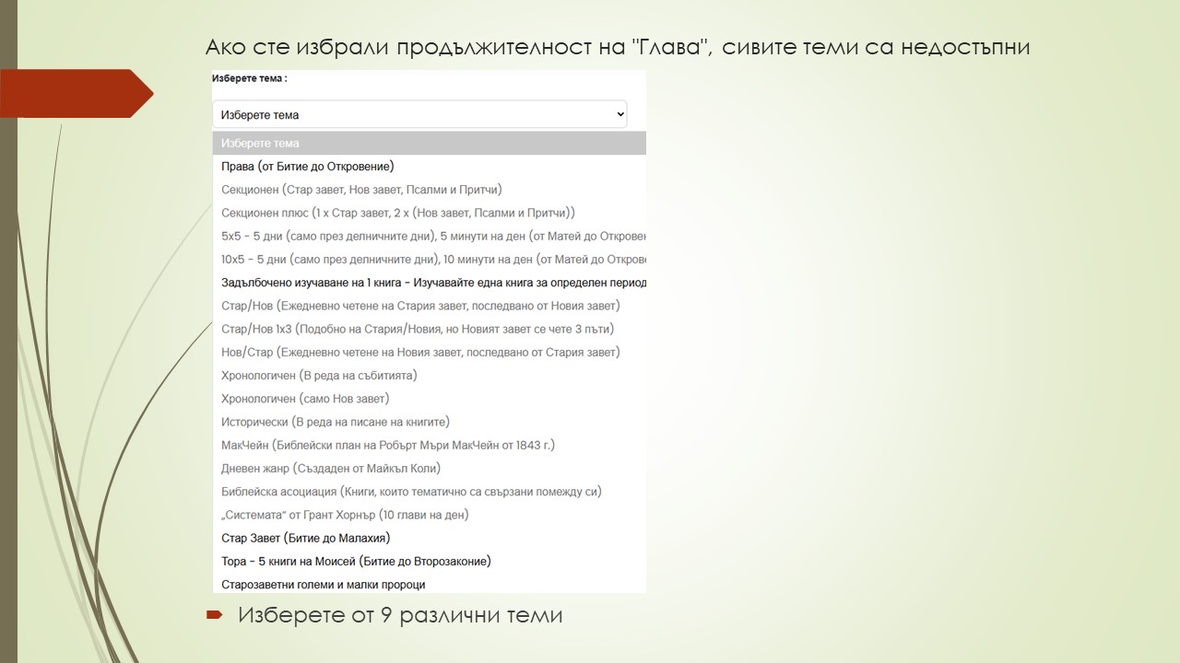This screenshot has height=663, width=1180.
Task: Click the dropdown chevron arrow
Action: pos(619,114)
